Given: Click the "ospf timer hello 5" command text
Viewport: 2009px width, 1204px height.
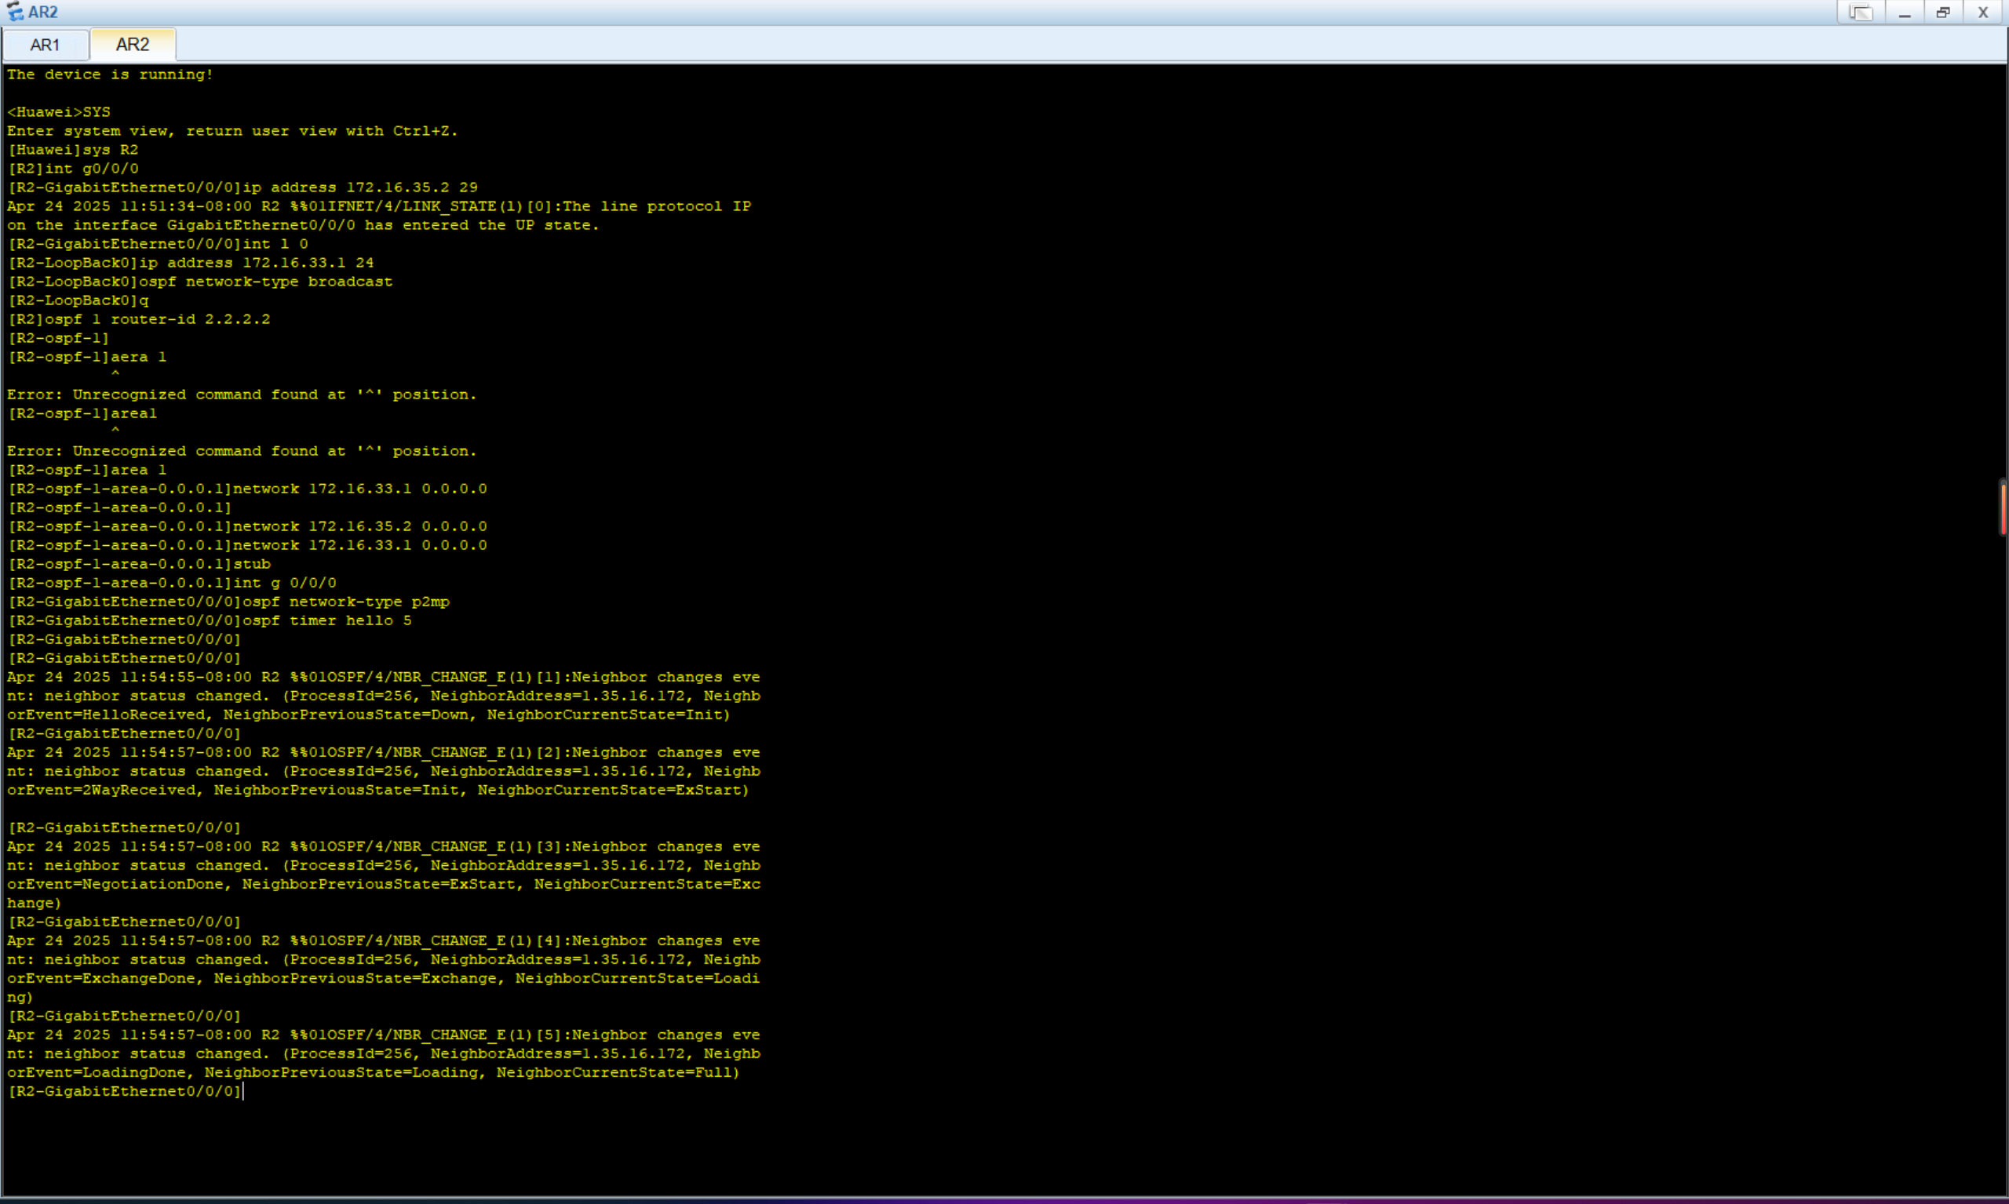Looking at the screenshot, I should click(326, 620).
